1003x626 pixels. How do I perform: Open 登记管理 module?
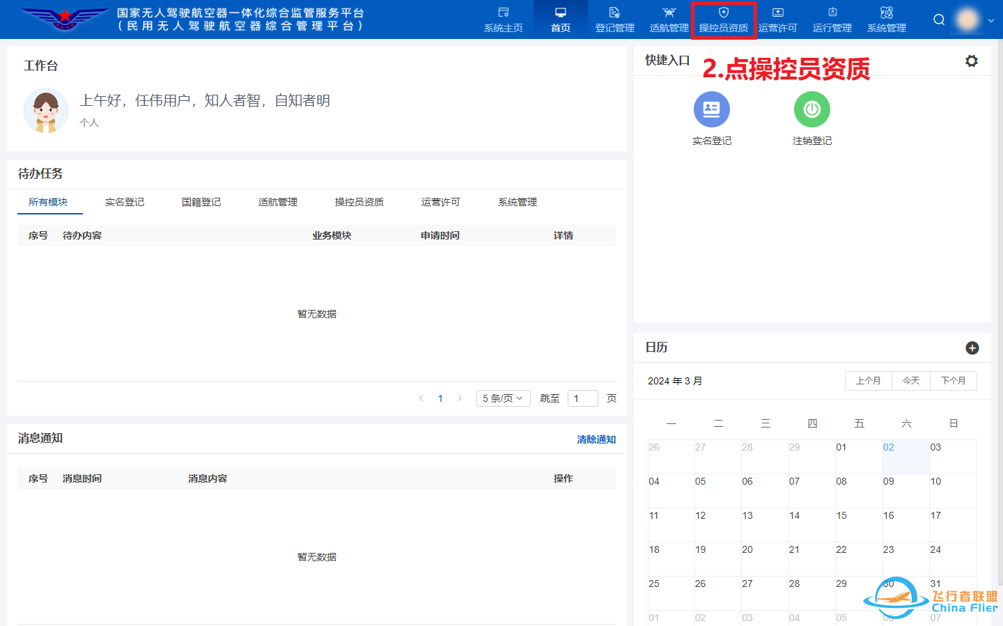pyautogui.click(x=614, y=19)
